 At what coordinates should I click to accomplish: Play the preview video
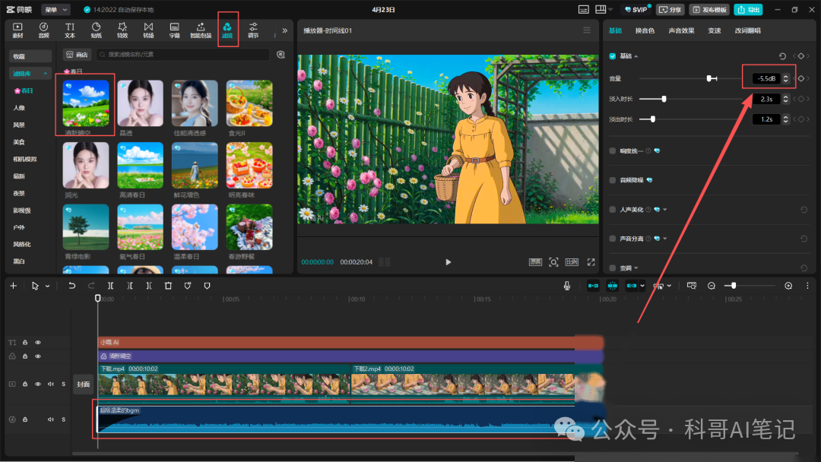449,262
